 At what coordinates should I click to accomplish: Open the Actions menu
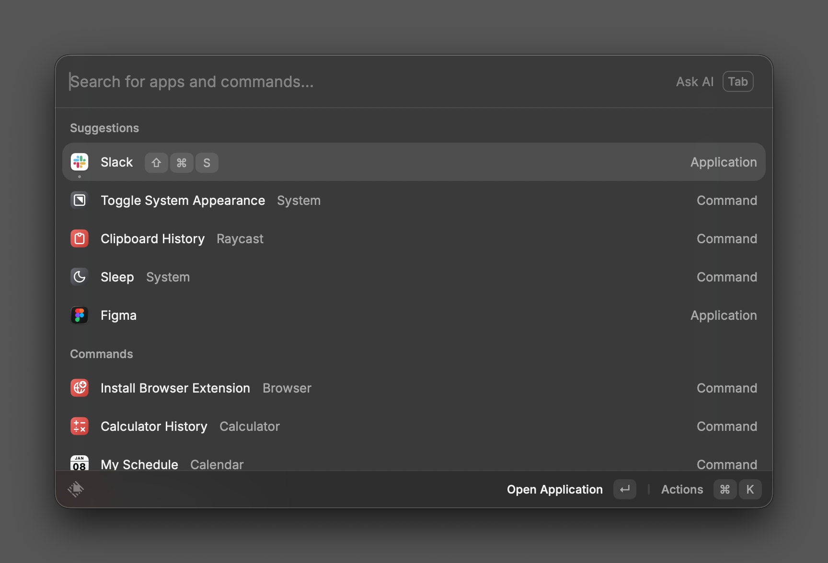point(682,489)
